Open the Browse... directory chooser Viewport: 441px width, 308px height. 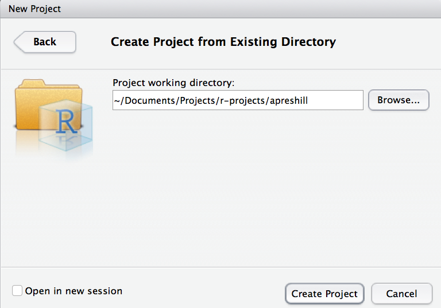tap(399, 100)
